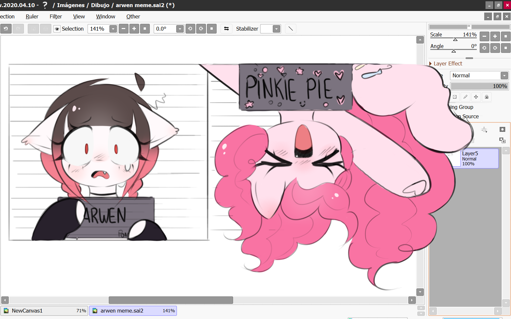Click the layer opacity 100% slider

(479, 86)
